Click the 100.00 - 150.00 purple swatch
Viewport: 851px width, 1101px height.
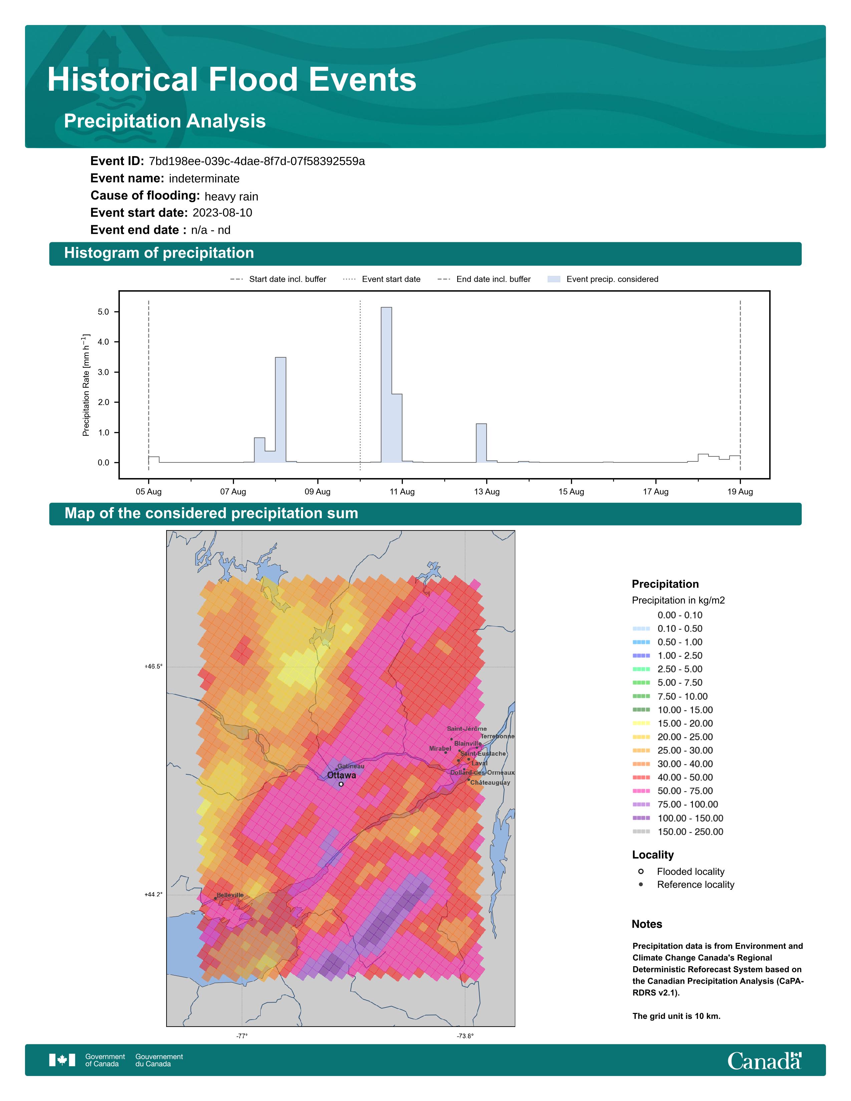(x=641, y=818)
